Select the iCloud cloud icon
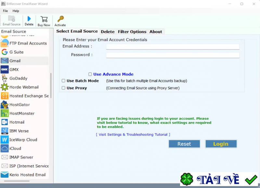Image resolution: width=260 pixels, height=188 pixels. point(5,148)
